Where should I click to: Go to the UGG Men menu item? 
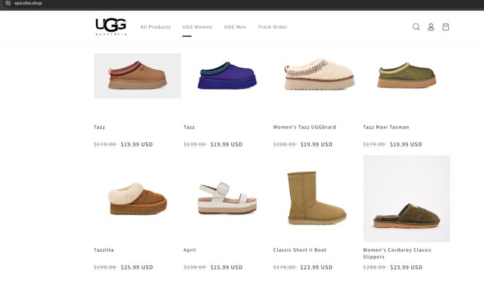(x=235, y=27)
